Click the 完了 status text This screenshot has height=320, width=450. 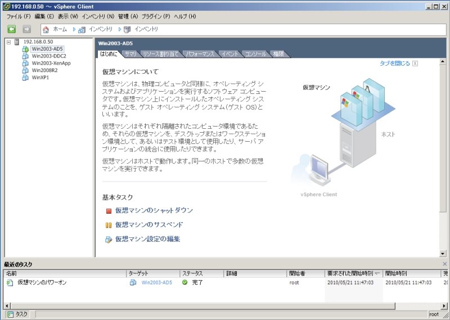(197, 283)
